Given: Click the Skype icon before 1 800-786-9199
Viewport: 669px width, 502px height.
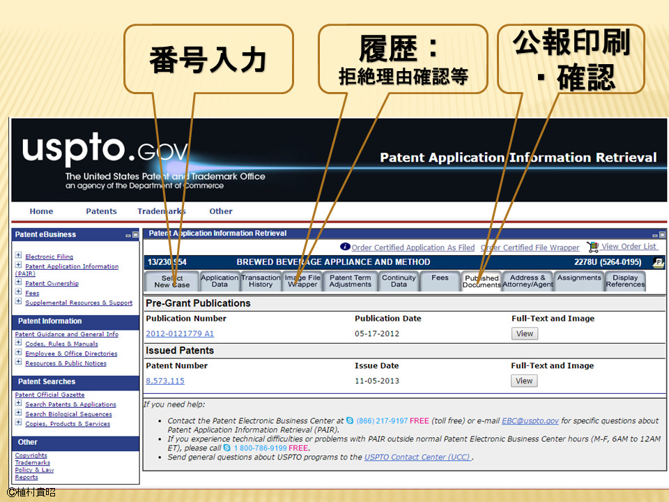Looking at the screenshot, I should point(227,448).
